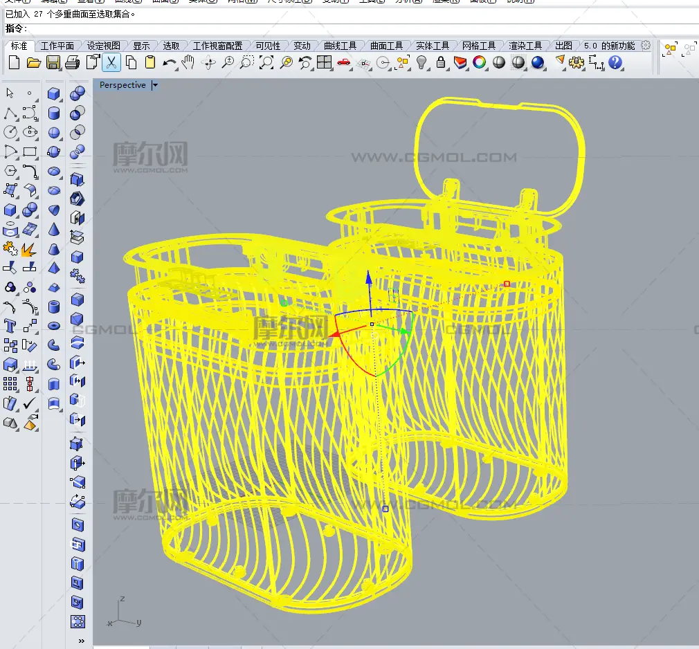Open toolbar options gear menu
This screenshot has height=649, width=699.
[x=646, y=46]
